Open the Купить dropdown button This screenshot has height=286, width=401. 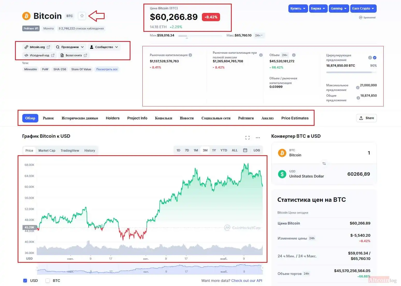[298, 9]
